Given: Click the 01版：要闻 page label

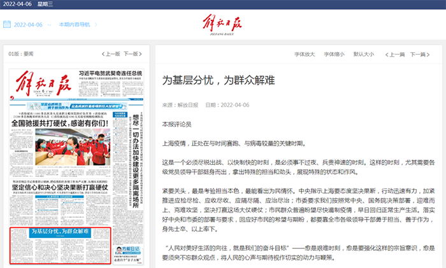Looking at the screenshot, I should pyautogui.click(x=21, y=54).
